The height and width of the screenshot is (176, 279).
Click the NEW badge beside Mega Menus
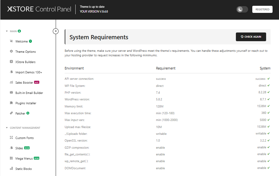36,158
